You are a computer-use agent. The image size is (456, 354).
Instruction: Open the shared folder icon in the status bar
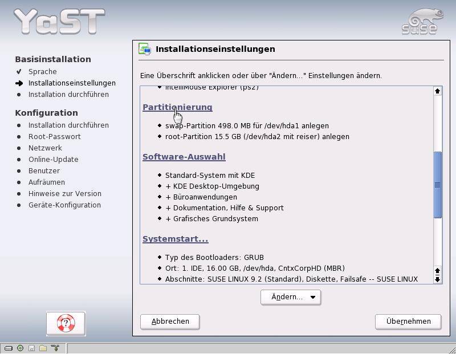pos(43,348)
